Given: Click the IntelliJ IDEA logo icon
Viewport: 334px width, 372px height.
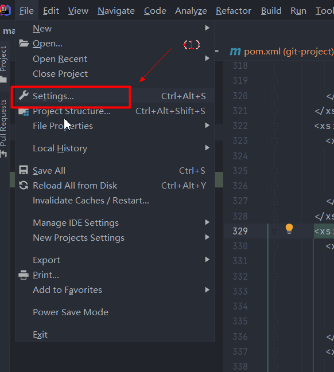Looking at the screenshot, I should [5, 10].
